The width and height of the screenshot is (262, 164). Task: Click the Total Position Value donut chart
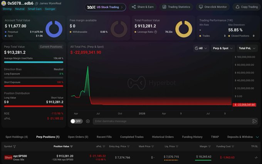[184, 29]
